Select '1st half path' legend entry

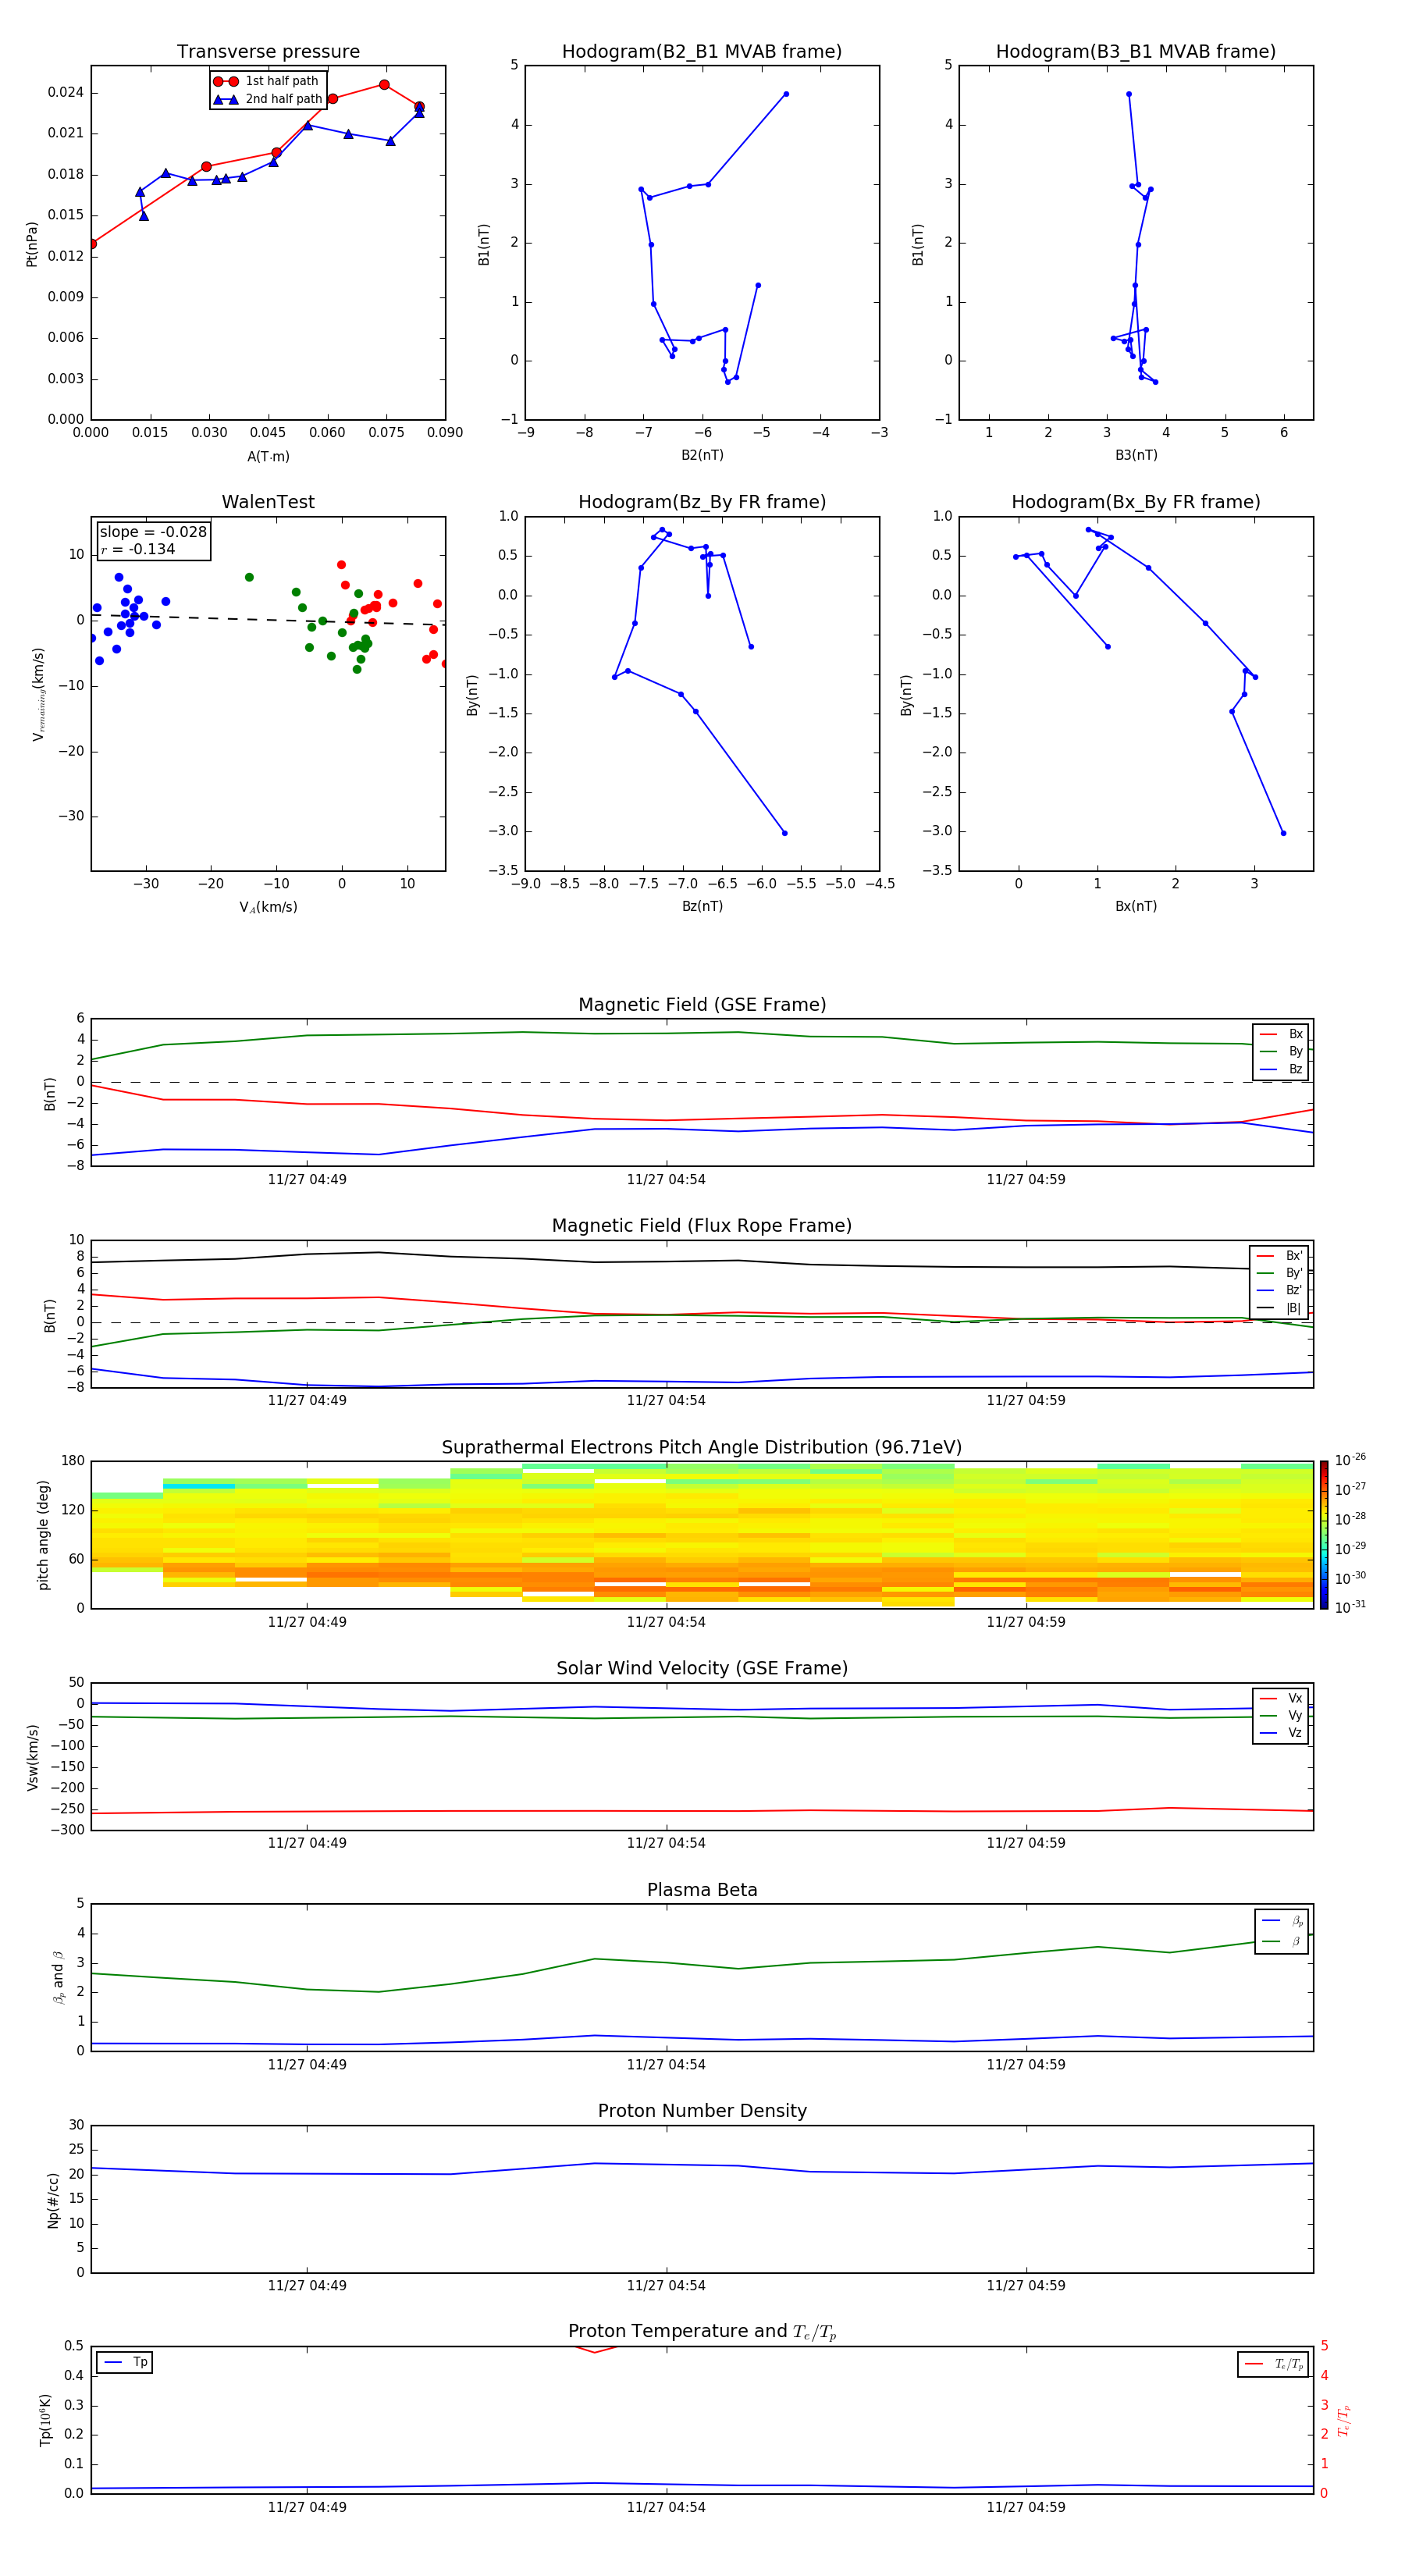tap(267, 81)
